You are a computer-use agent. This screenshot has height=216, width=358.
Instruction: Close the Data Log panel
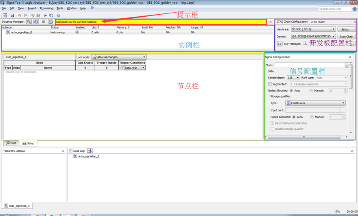(352, 151)
